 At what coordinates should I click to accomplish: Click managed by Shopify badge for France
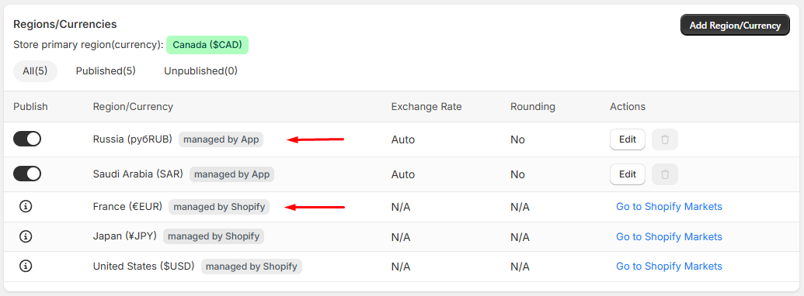coord(219,207)
